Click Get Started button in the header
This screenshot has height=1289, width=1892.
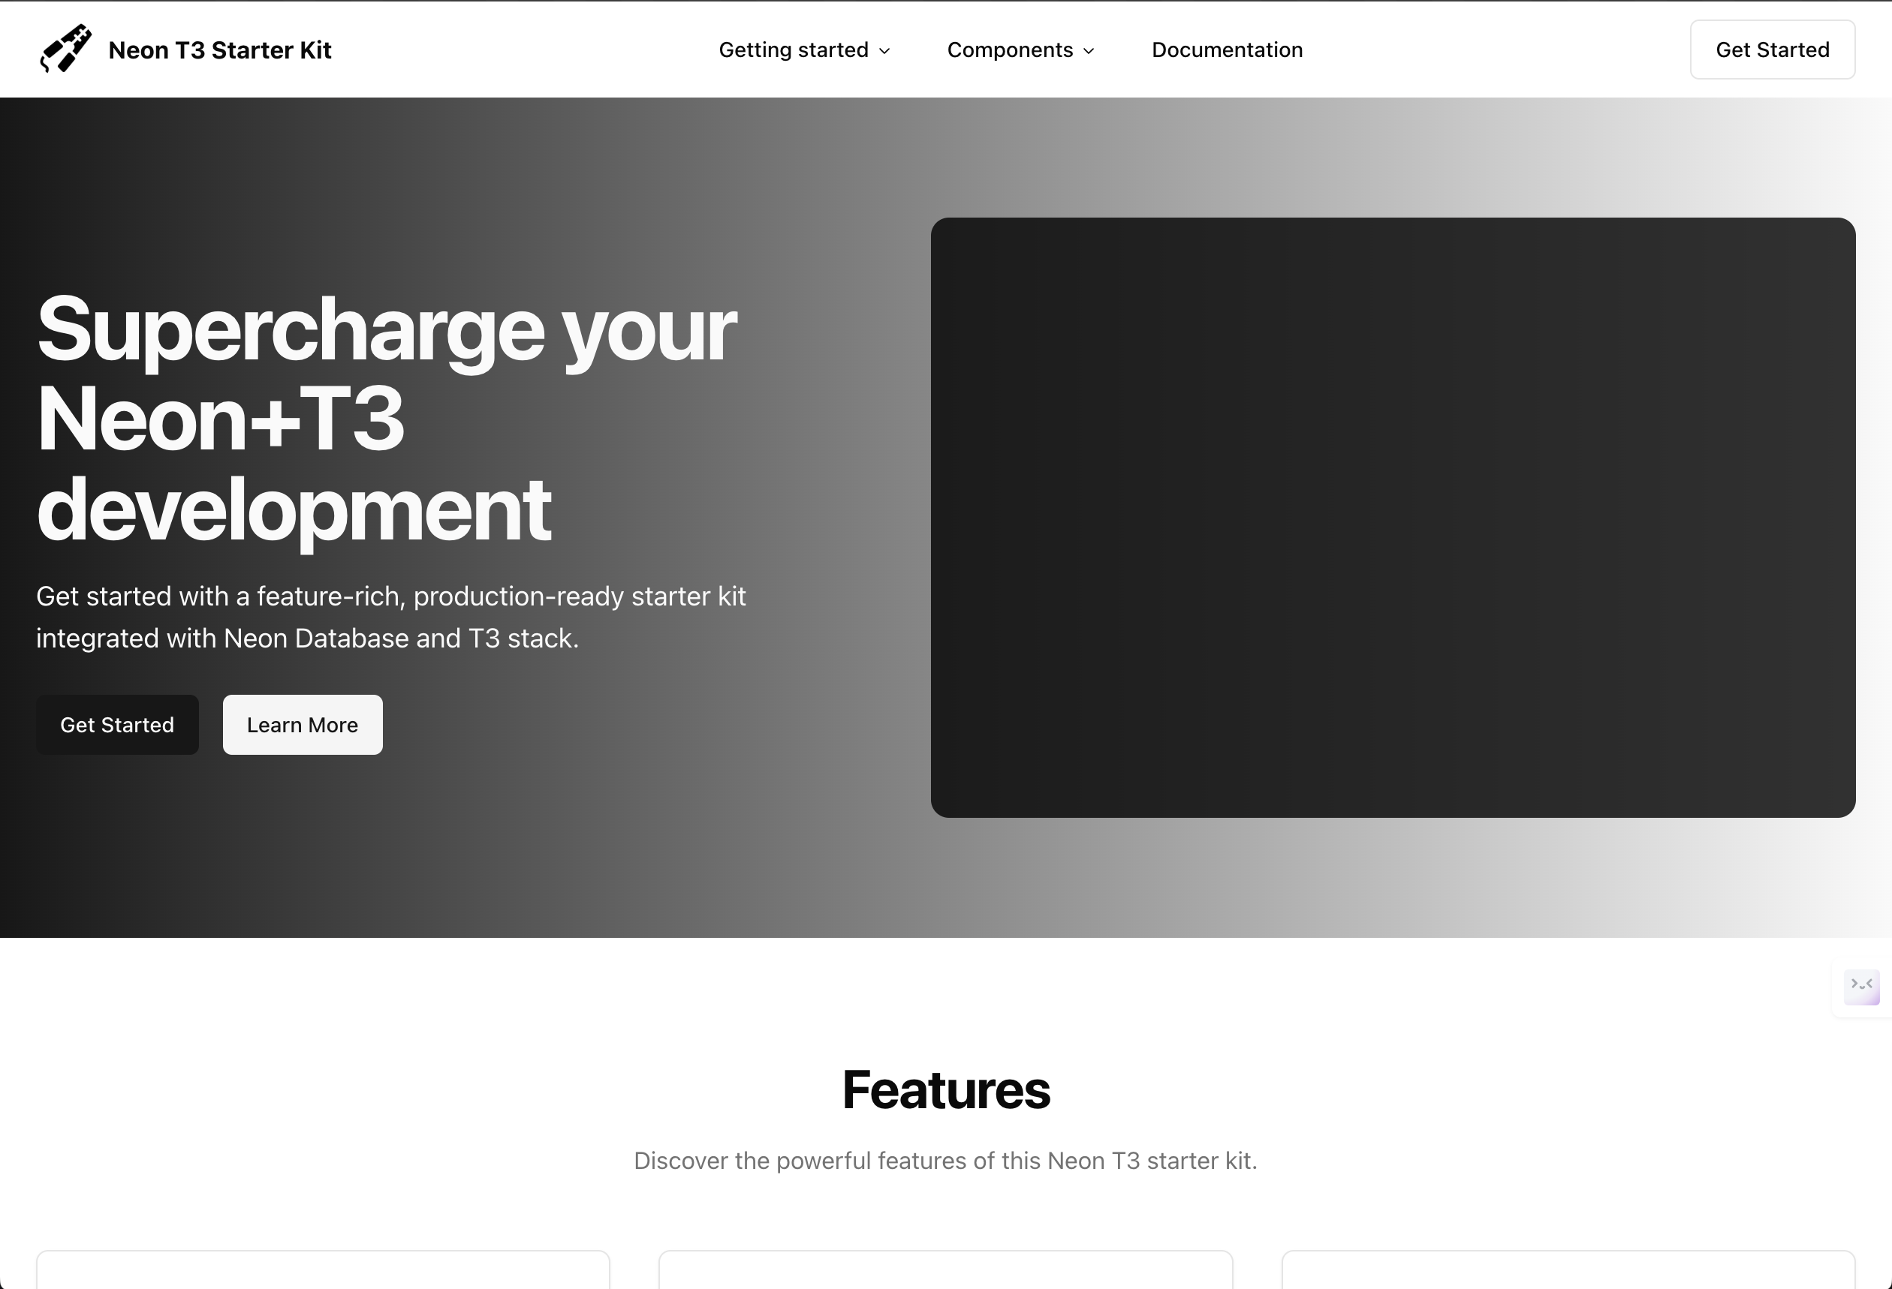[x=1773, y=50]
